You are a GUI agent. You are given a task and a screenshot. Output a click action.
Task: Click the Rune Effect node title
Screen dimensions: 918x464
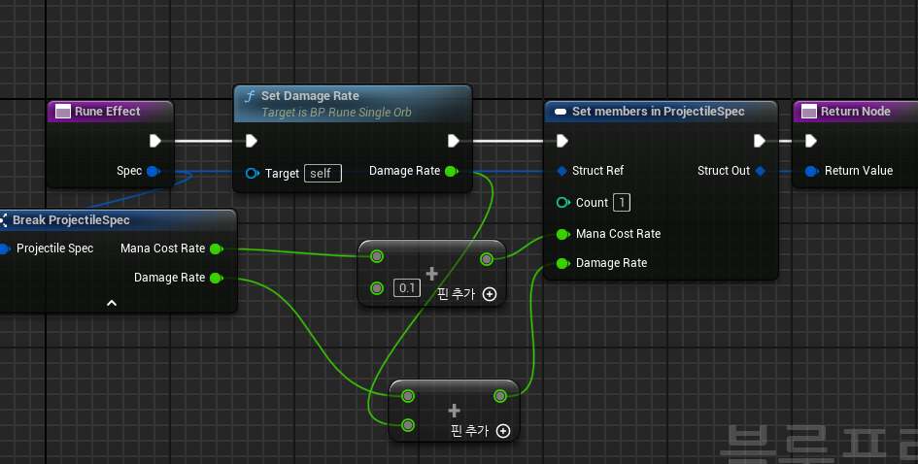point(107,112)
